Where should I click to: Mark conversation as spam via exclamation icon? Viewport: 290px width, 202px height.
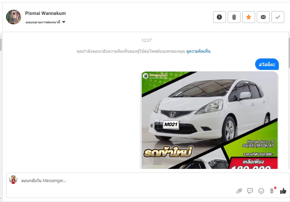(x=219, y=17)
